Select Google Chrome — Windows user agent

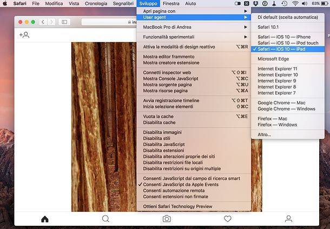[286, 109]
